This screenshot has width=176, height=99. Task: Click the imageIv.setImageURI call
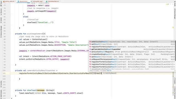click(42, 11)
